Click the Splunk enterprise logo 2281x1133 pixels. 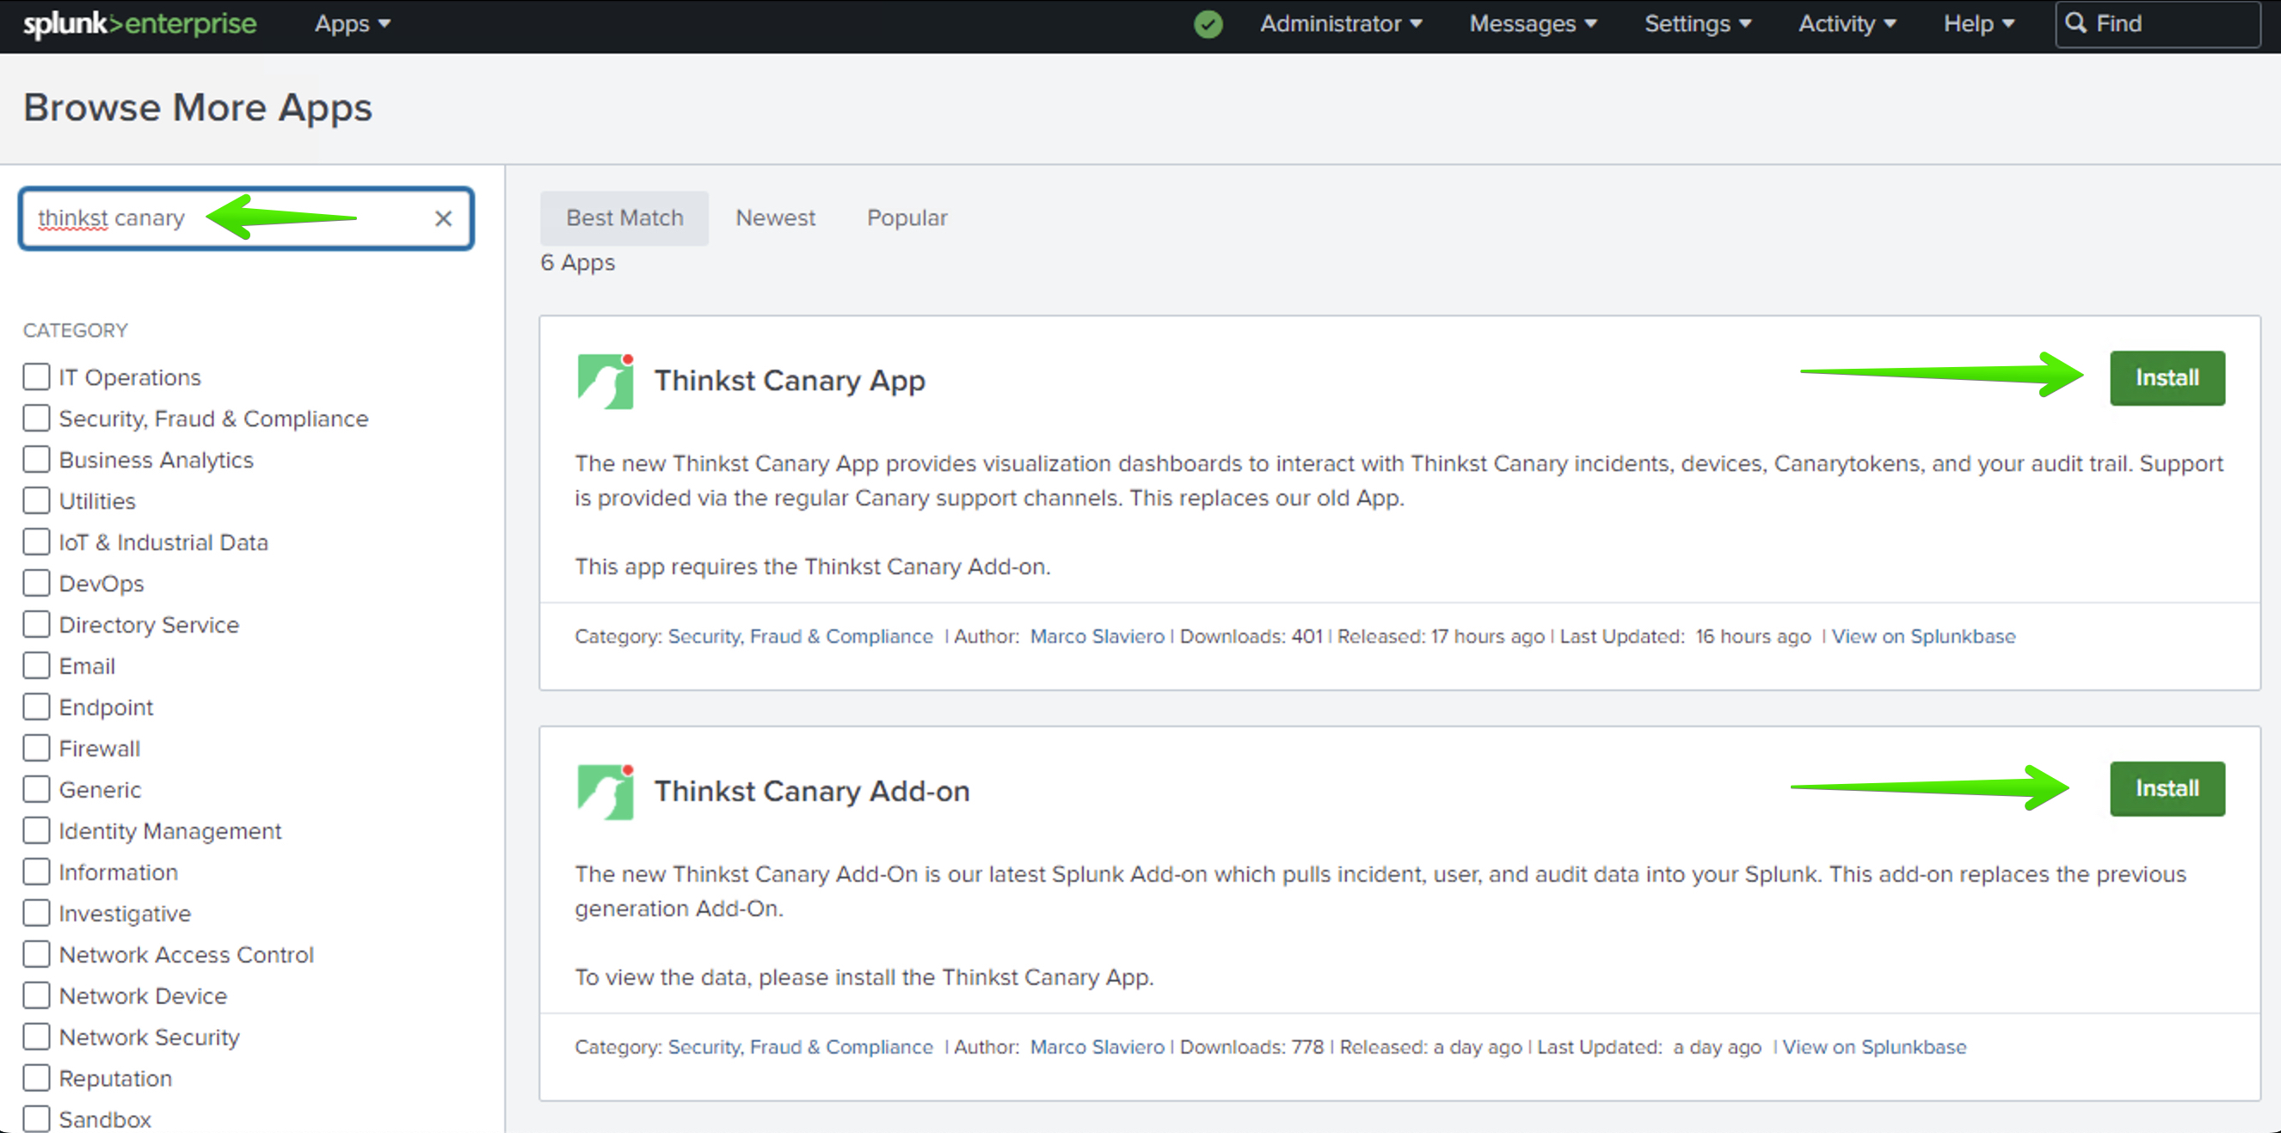[140, 24]
